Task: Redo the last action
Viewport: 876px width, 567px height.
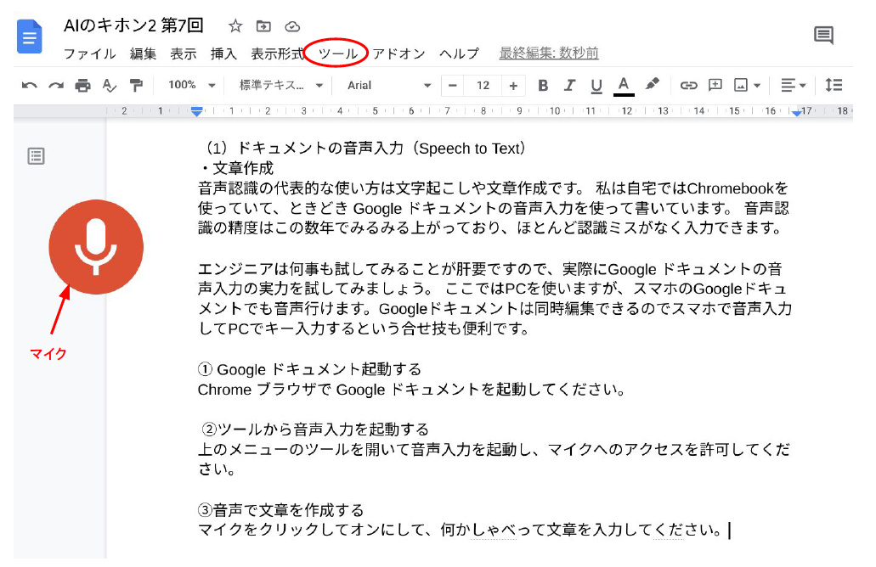Action: click(56, 86)
